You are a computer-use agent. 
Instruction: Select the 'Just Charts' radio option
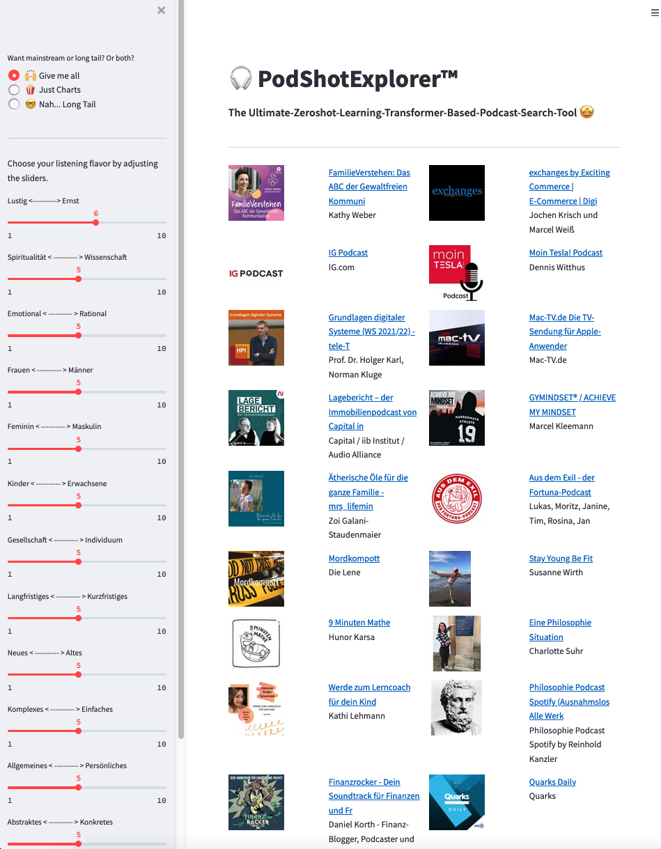(14, 90)
